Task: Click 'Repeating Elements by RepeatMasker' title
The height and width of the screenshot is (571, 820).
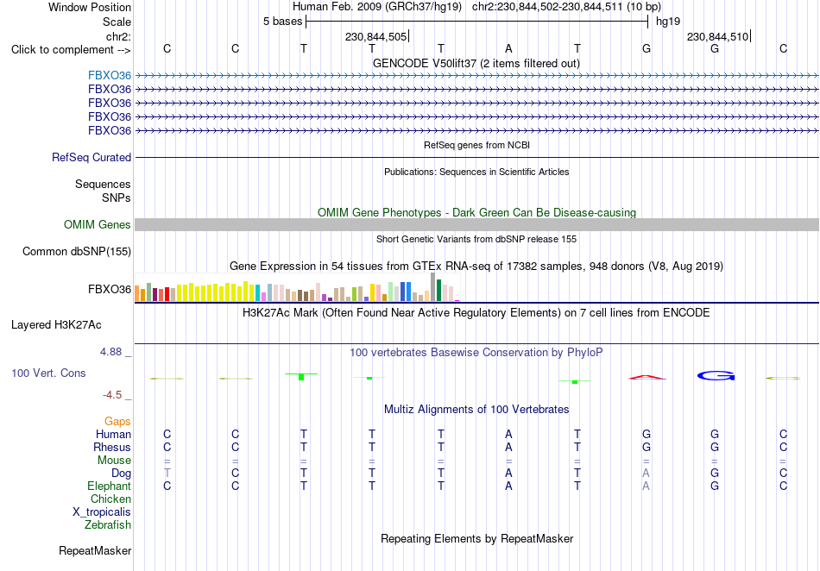Action: point(477,538)
